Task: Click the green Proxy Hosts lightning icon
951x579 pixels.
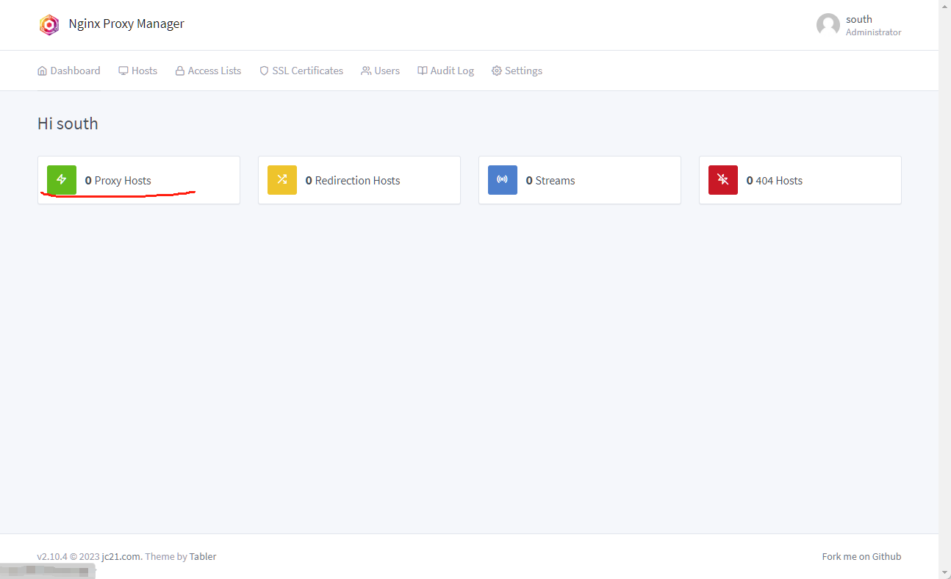Action: (62, 180)
